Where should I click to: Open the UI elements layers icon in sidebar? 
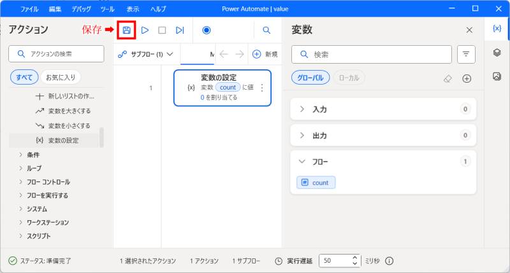pyautogui.click(x=497, y=52)
